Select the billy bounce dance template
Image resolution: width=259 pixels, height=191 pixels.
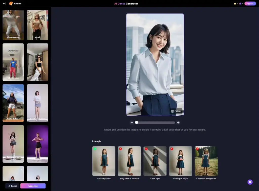tap(13, 62)
